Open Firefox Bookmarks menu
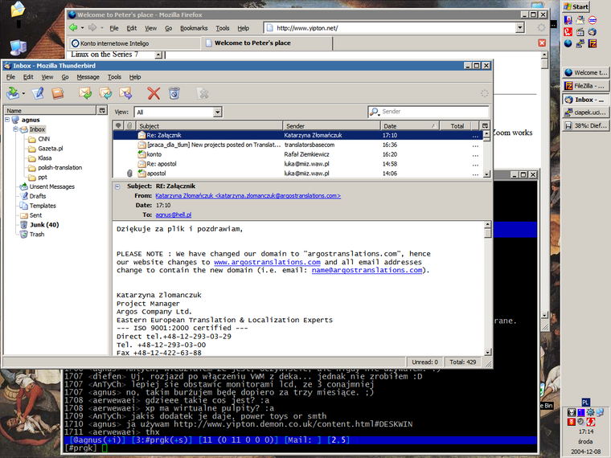The image size is (611, 458). point(194,28)
